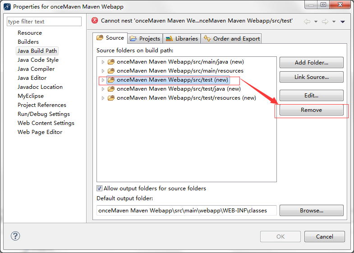This screenshot has height=253, width=354.
Task: Click the Add Folder... button
Action: [311, 62]
